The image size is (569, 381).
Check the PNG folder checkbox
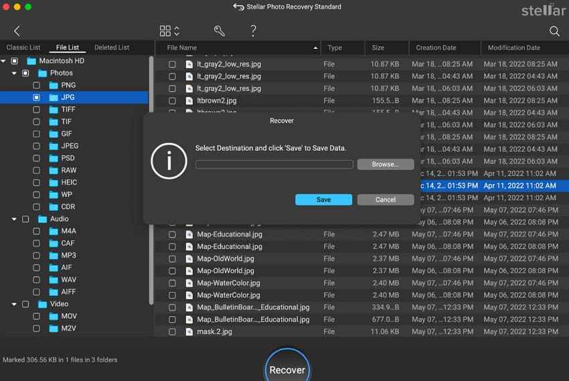tap(36, 85)
